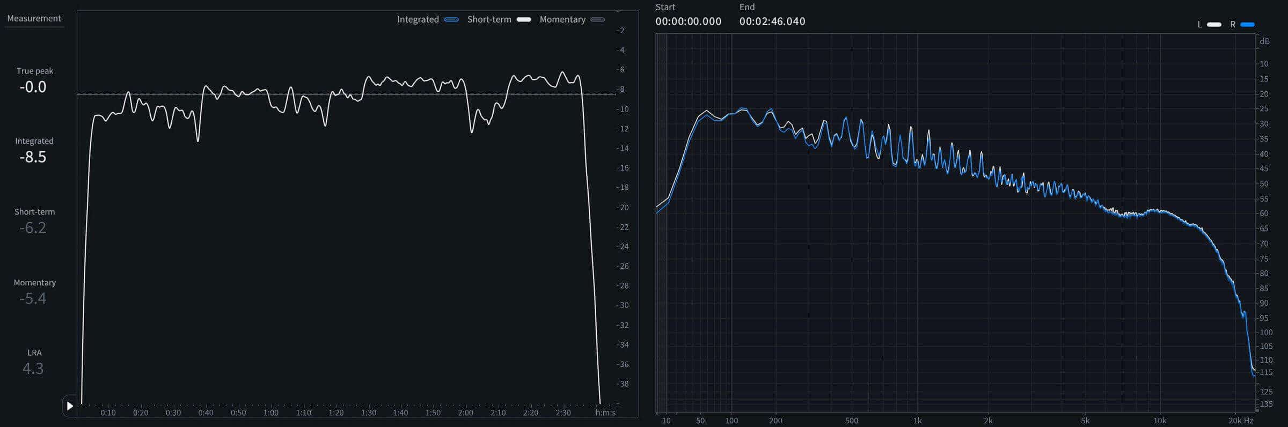Image resolution: width=1288 pixels, height=427 pixels.
Task: Click the Momentary legend text
Action: (562, 19)
